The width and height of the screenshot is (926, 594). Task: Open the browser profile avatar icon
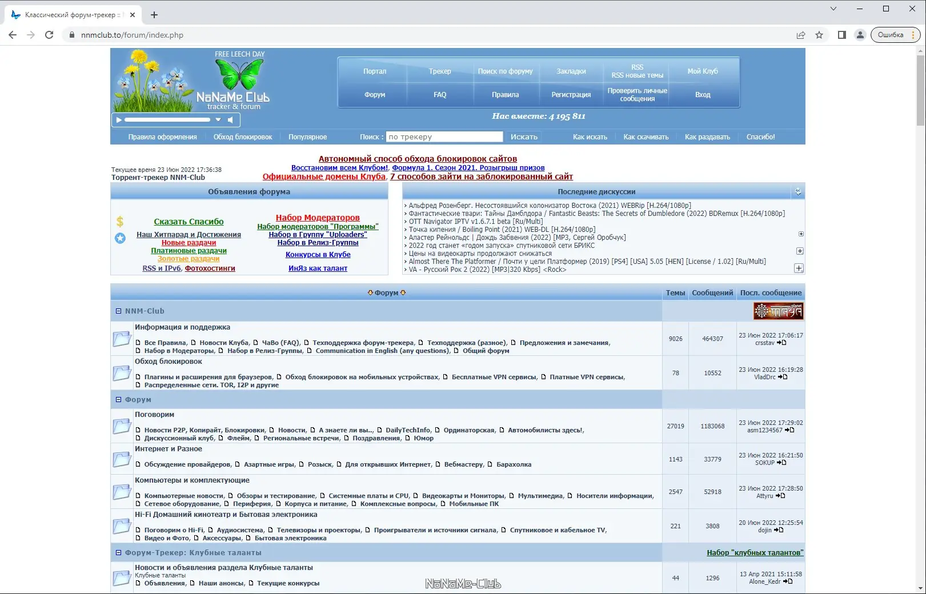pos(860,35)
